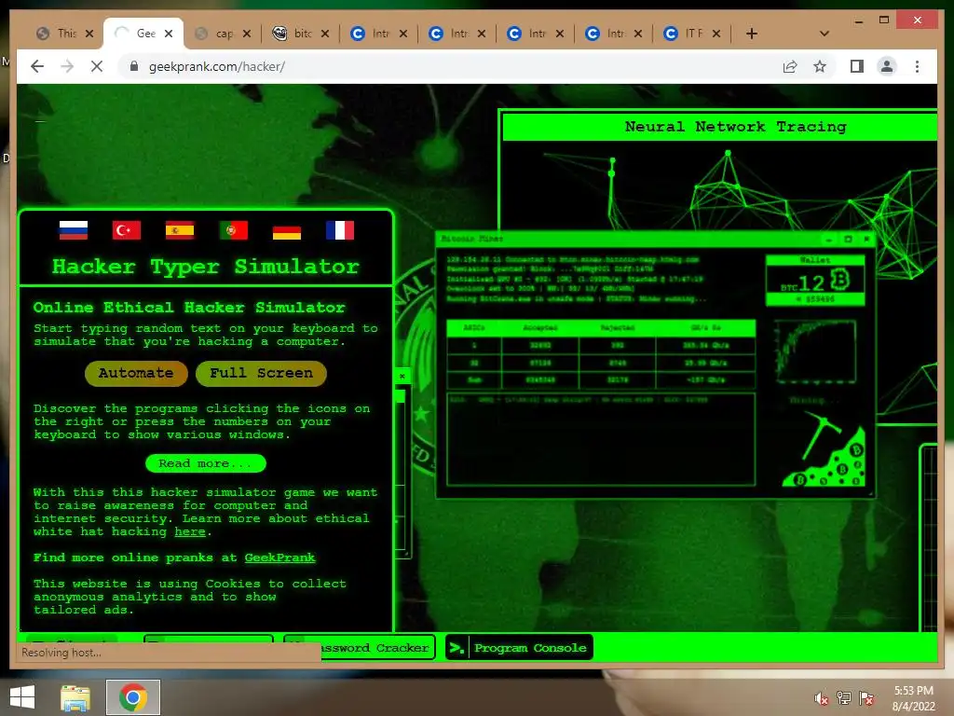Click the 'Hacker Typer Simulator' heading
The image size is (954, 716).
click(x=206, y=267)
